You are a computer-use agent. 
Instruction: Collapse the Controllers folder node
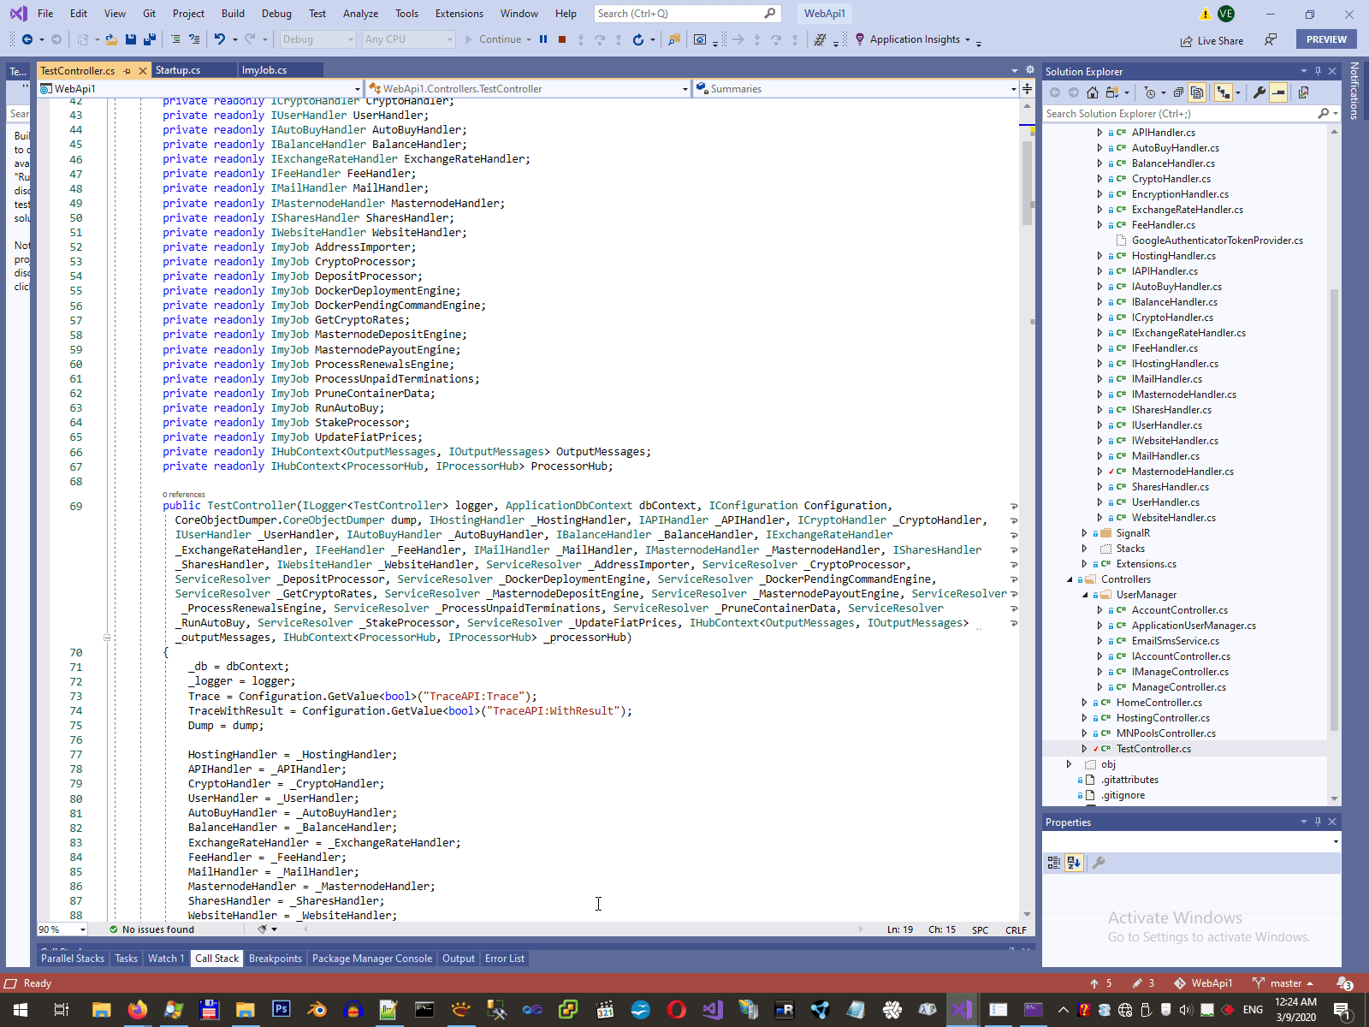[x=1070, y=579]
